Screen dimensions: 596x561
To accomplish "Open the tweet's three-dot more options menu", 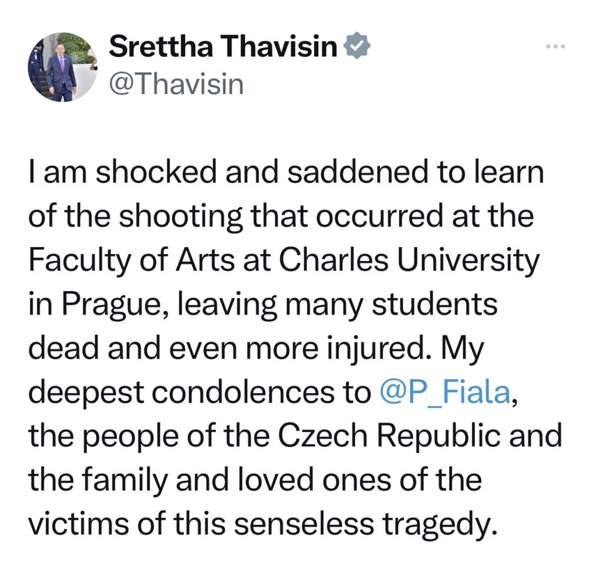I will click(555, 47).
